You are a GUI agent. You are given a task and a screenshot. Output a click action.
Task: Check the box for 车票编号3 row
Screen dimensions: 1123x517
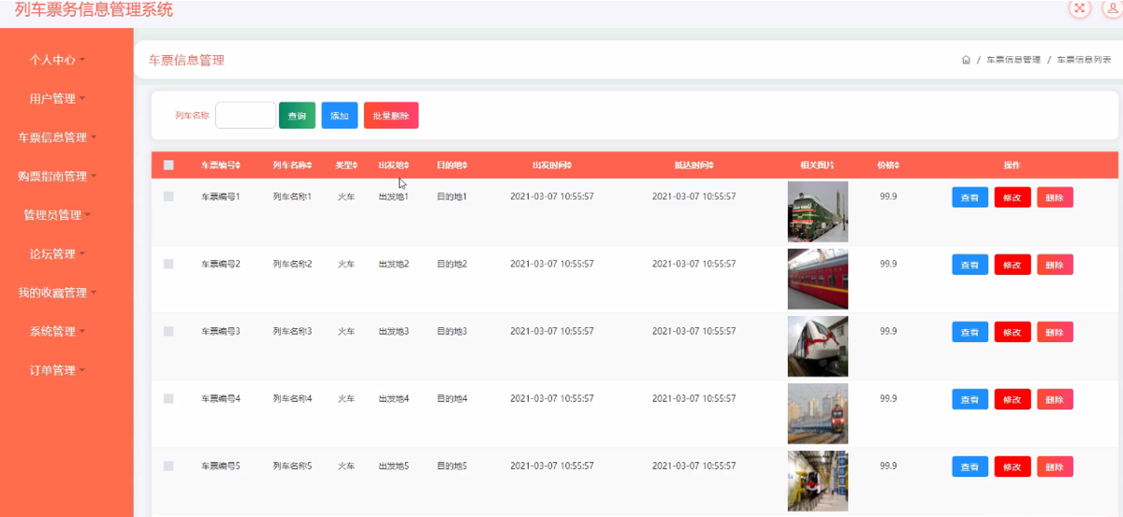click(x=168, y=332)
